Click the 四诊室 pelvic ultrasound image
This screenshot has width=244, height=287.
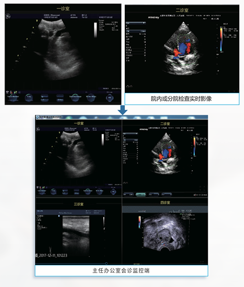click(x=165, y=232)
